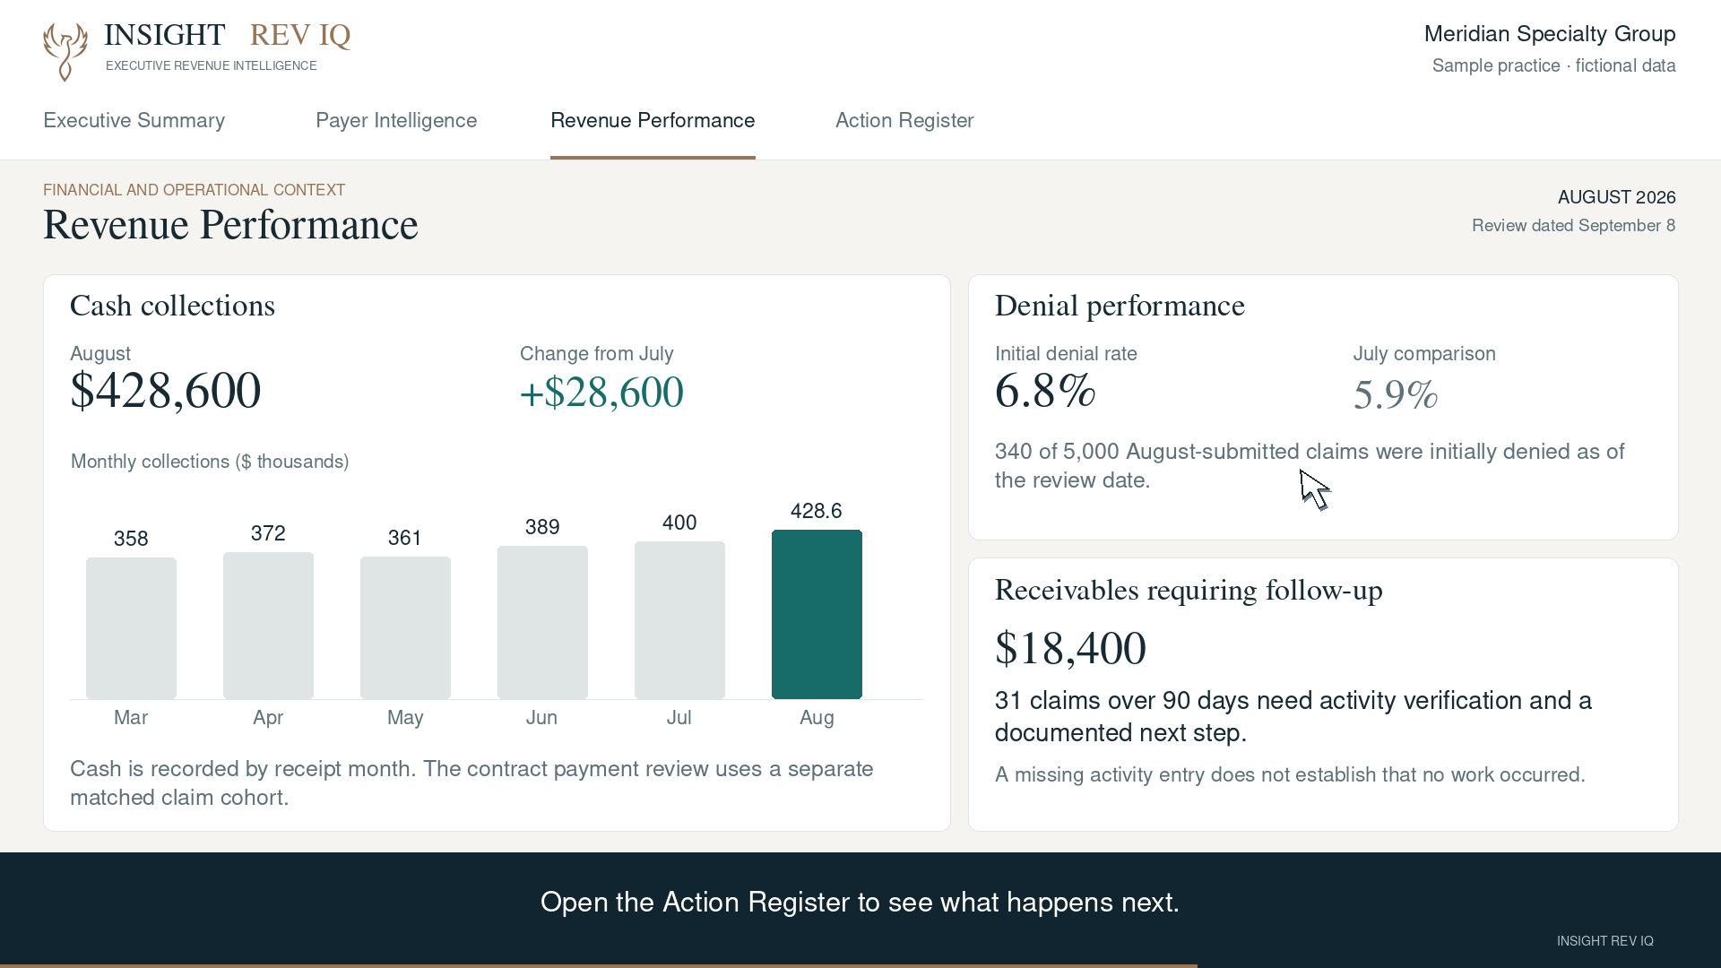Select the Revenue Performance tab
The height and width of the screenshot is (968, 1721).
click(x=653, y=120)
